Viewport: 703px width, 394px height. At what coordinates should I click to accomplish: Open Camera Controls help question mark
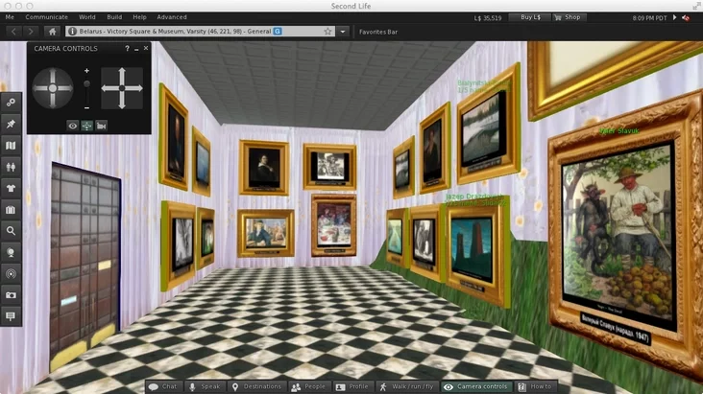point(128,48)
